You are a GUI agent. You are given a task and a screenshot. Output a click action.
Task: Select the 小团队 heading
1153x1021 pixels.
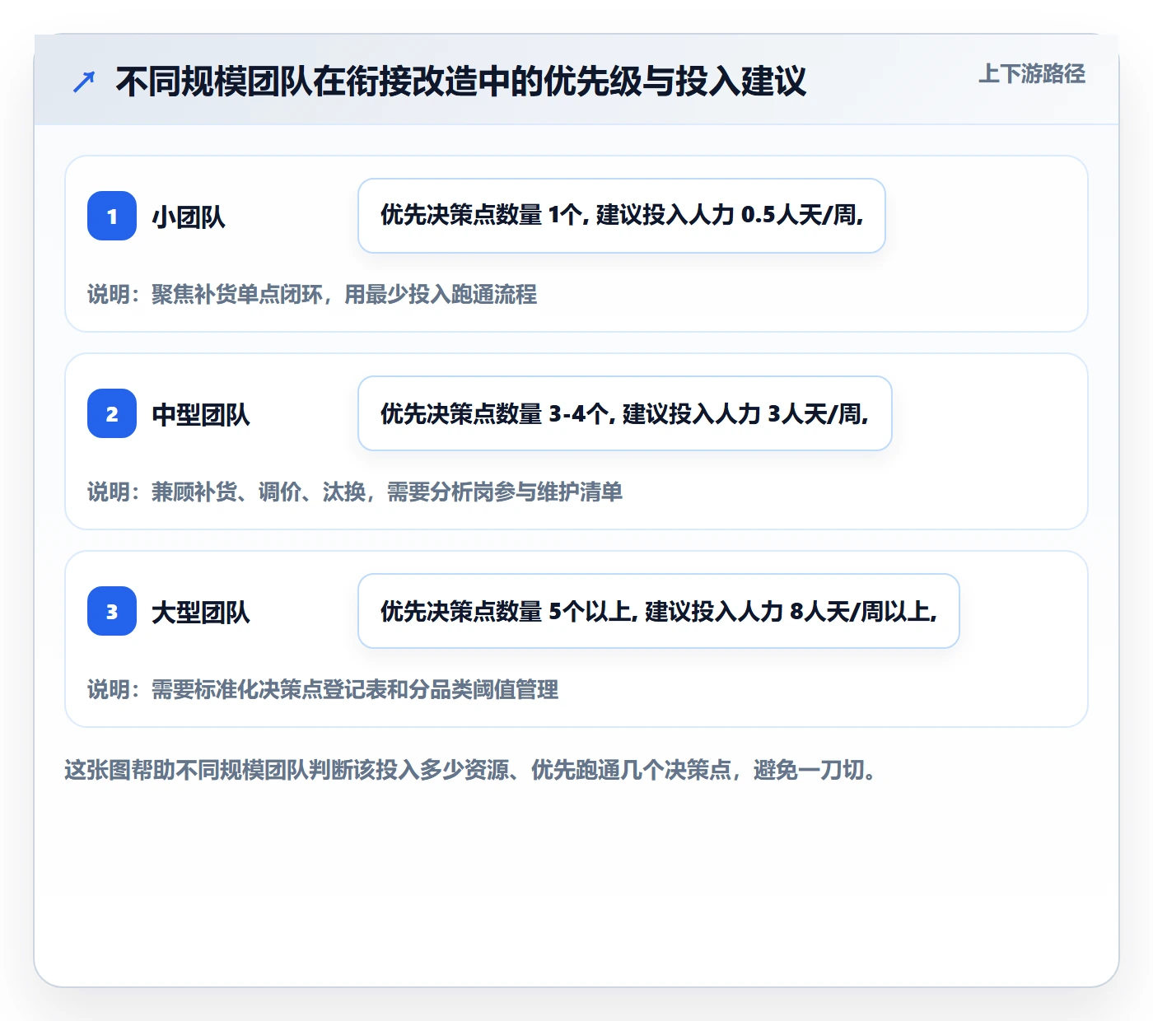coord(189,217)
